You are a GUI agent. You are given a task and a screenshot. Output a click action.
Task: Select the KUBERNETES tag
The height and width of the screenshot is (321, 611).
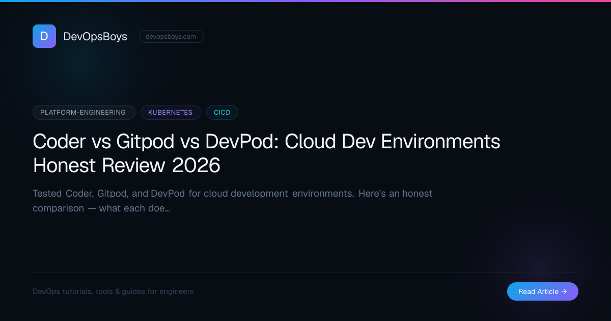171,112
